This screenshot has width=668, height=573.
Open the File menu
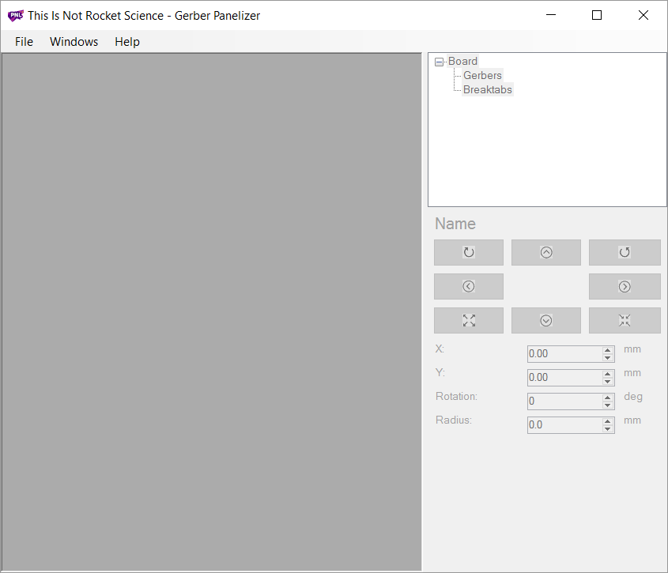24,42
